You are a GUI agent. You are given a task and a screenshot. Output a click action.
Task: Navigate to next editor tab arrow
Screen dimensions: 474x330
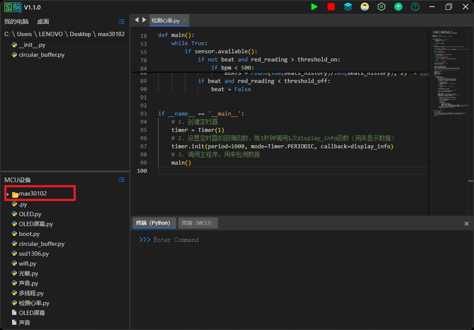coord(144,20)
